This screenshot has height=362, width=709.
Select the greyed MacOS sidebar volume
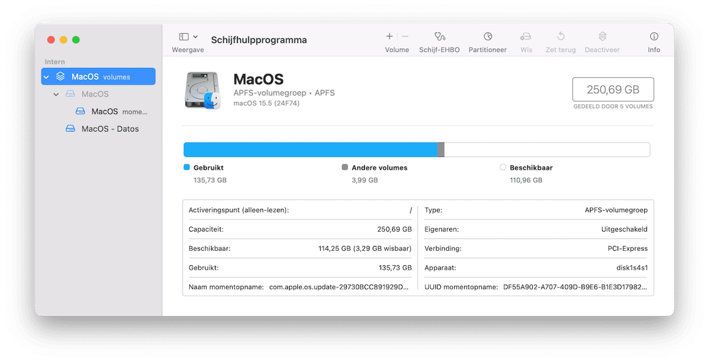point(95,94)
